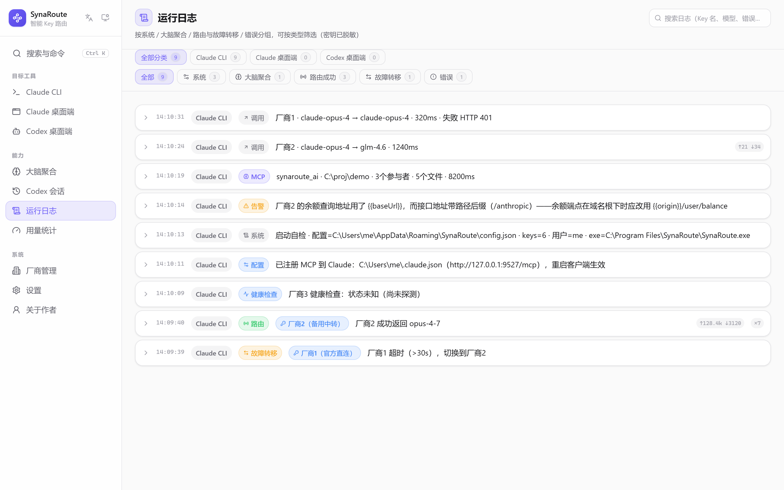Click the MCP badge in log row
784x490 pixels.
point(254,177)
